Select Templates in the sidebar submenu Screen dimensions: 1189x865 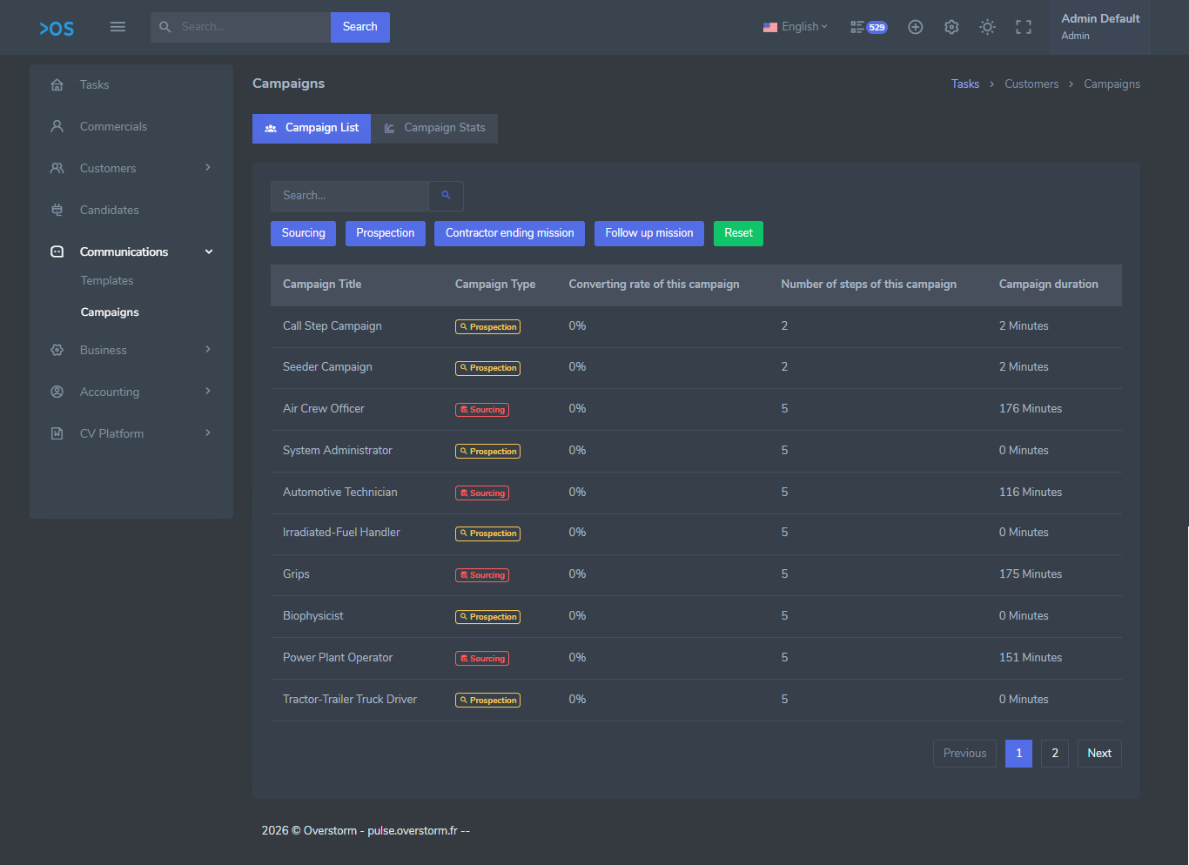pos(107,280)
